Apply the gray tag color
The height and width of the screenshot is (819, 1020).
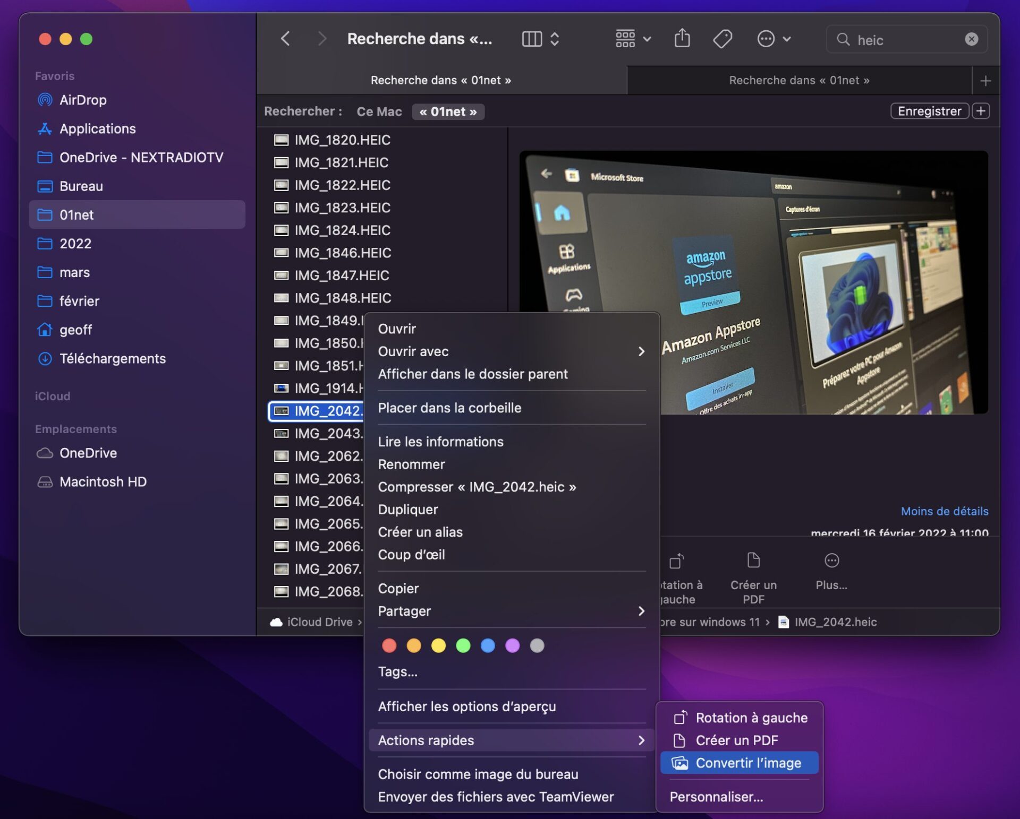pyautogui.click(x=537, y=645)
